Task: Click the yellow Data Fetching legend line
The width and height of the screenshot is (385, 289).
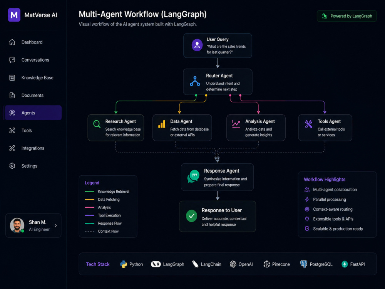Action: pyautogui.click(x=90, y=200)
